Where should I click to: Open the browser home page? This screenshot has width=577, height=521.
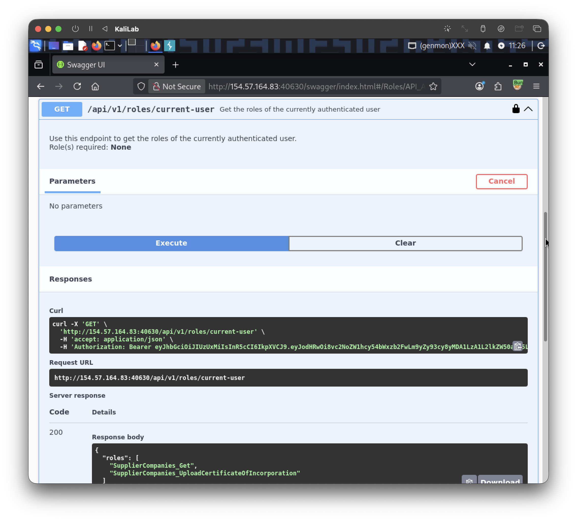[95, 86]
